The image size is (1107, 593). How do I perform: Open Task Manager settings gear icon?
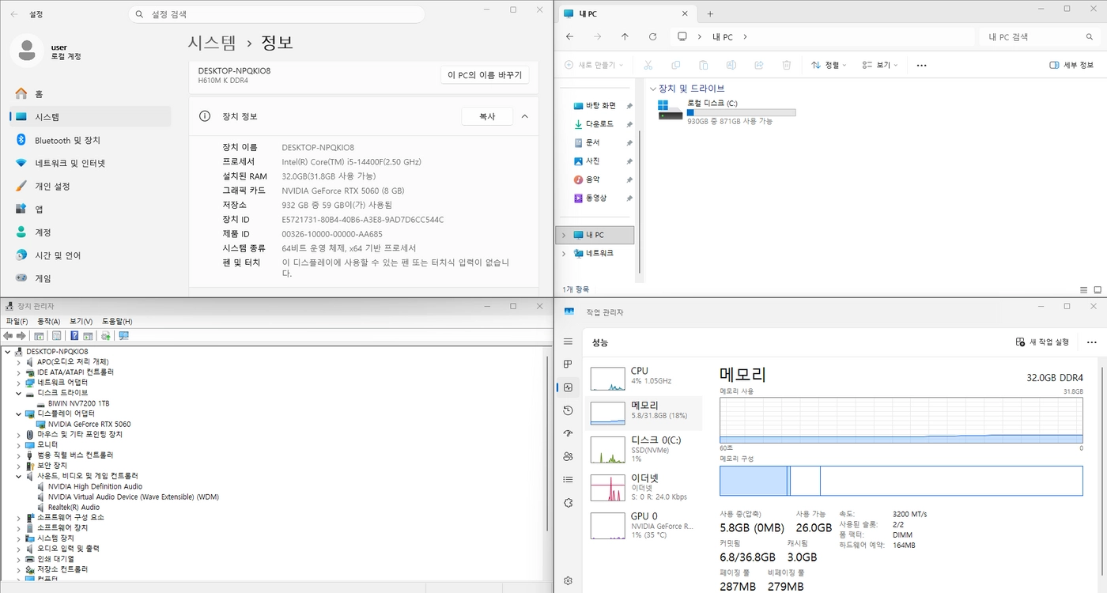[568, 580]
